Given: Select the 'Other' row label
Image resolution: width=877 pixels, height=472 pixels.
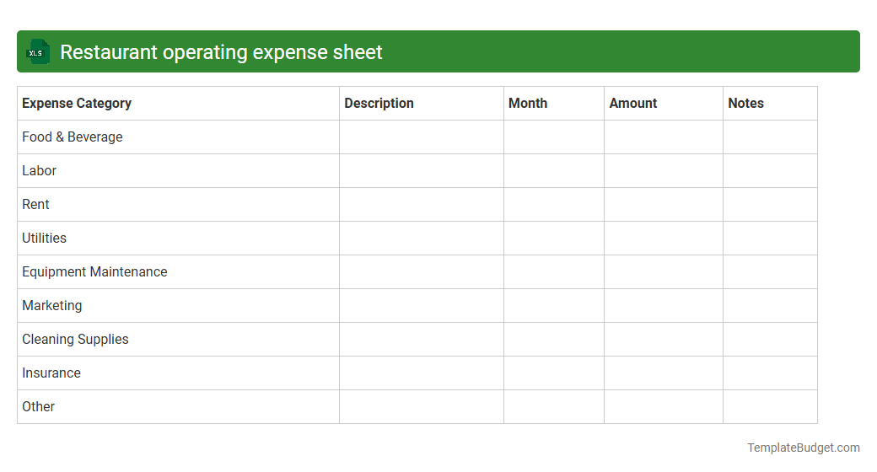Looking at the screenshot, I should point(39,406).
